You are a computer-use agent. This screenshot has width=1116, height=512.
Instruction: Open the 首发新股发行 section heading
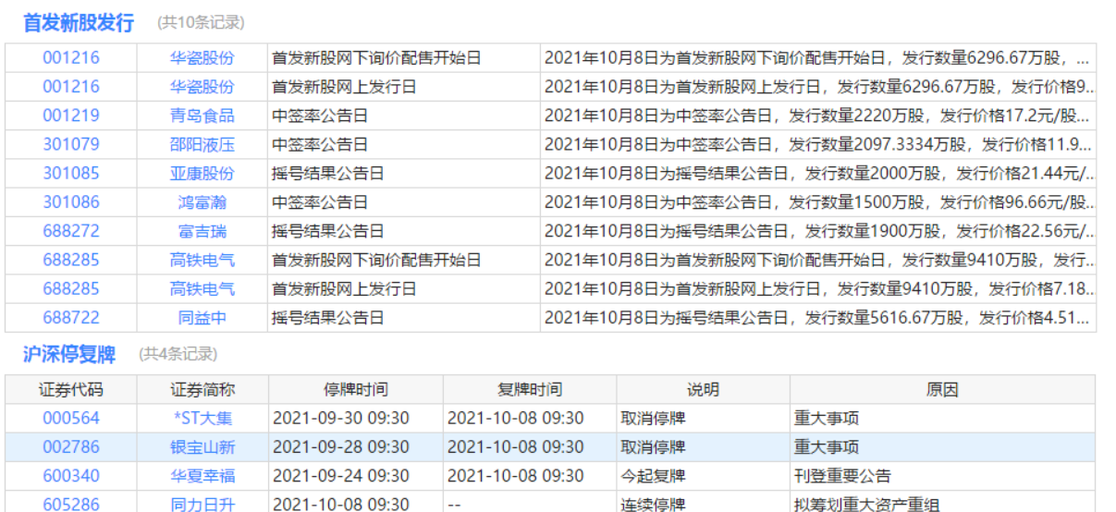click(x=79, y=23)
